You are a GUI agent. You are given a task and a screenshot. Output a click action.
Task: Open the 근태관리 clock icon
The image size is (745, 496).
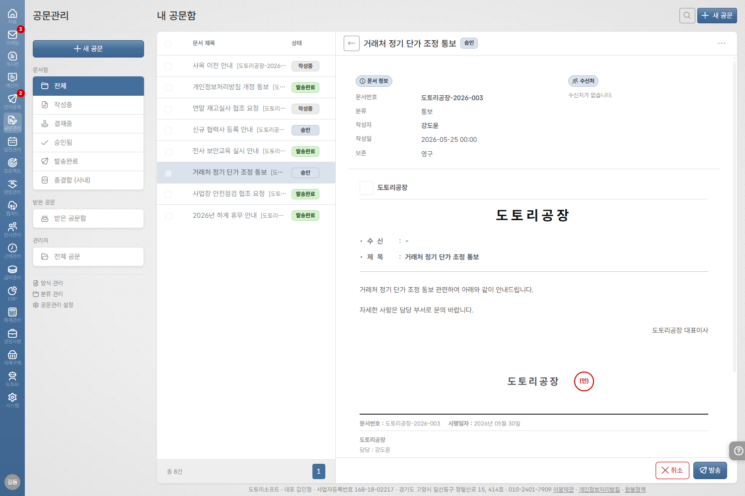tap(12, 250)
